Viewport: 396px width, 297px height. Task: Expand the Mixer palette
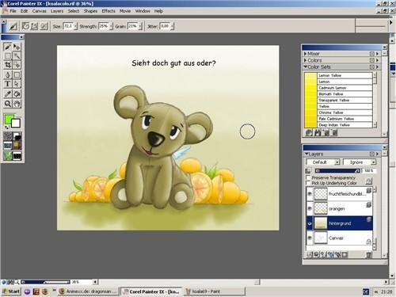click(305, 54)
